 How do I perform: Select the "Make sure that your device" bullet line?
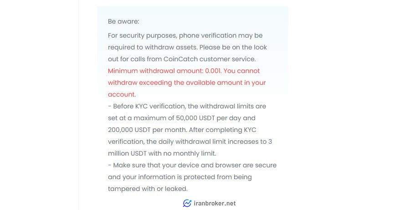pyautogui.click(x=192, y=165)
